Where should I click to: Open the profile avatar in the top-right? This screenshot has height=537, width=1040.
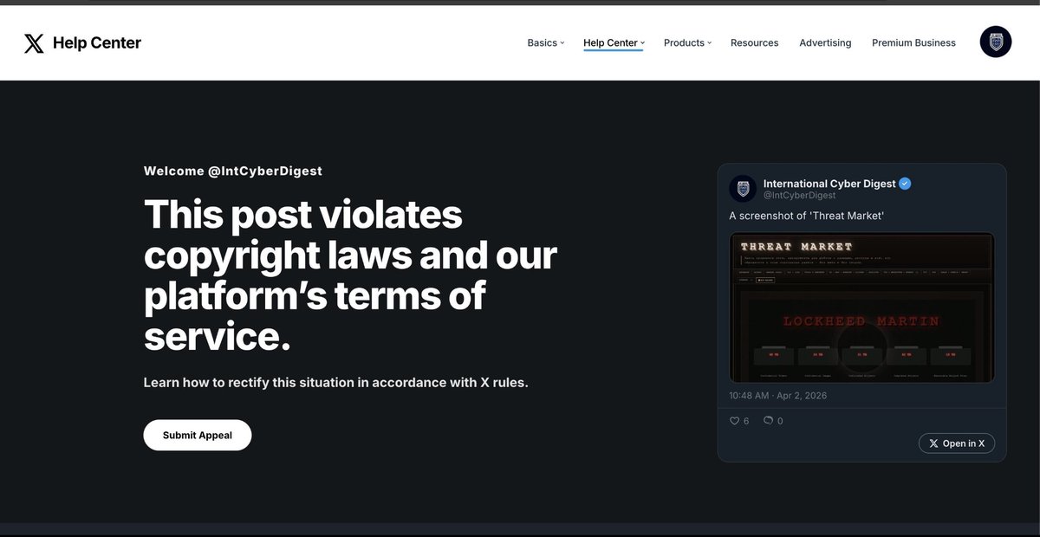996,42
